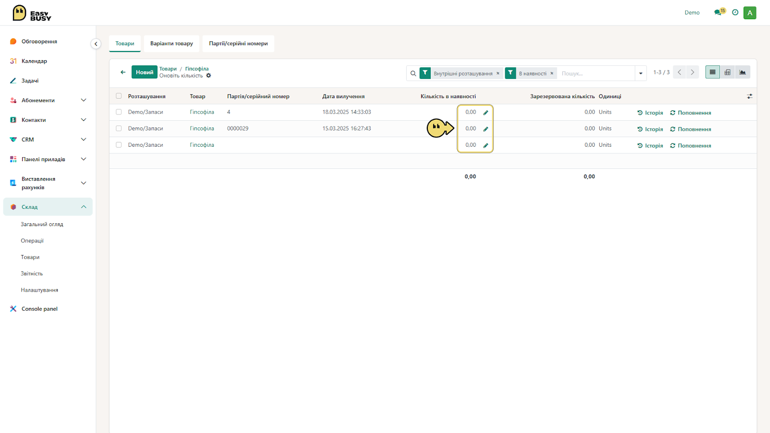770x433 pixels.
Task: Go back using the left arrow
Action: point(123,72)
